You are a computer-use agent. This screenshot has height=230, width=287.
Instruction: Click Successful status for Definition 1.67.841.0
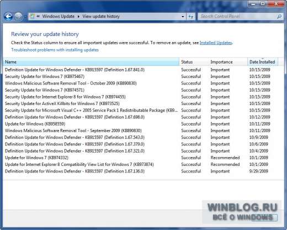[x=191, y=70]
